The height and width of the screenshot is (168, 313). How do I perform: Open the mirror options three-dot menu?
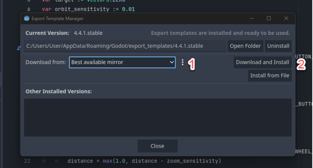pyautogui.click(x=183, y=62)
